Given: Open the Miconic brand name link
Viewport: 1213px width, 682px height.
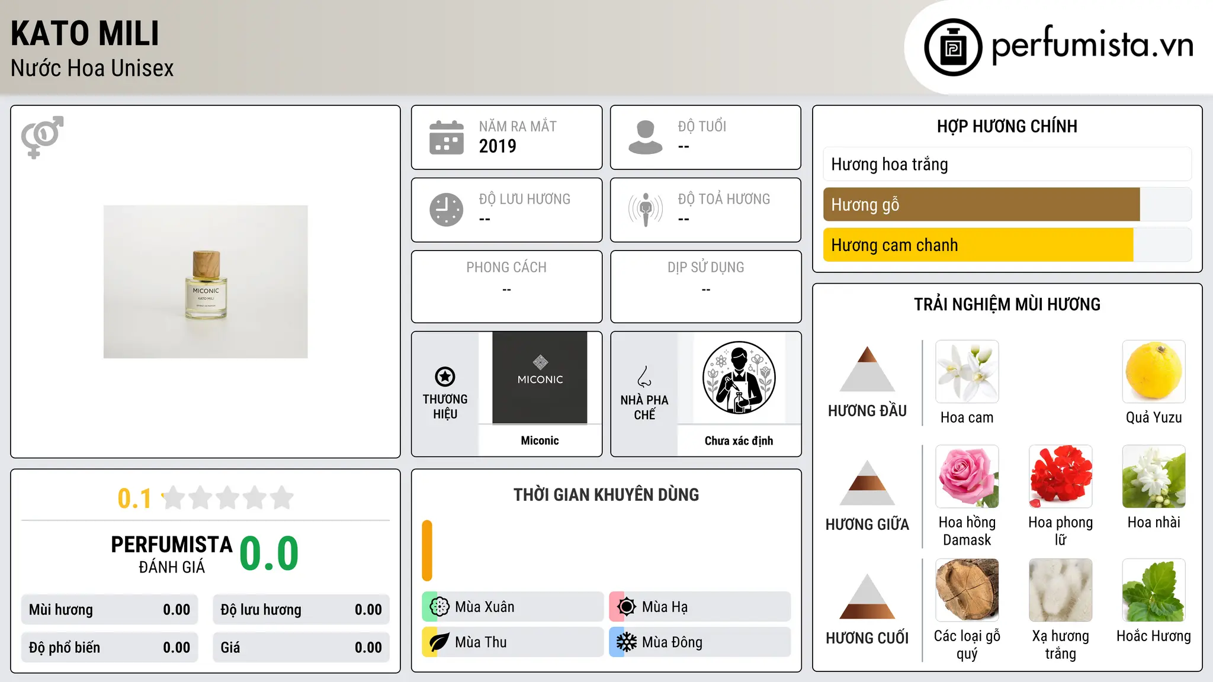Looking at the screenshot, I should tap(540, 440).
